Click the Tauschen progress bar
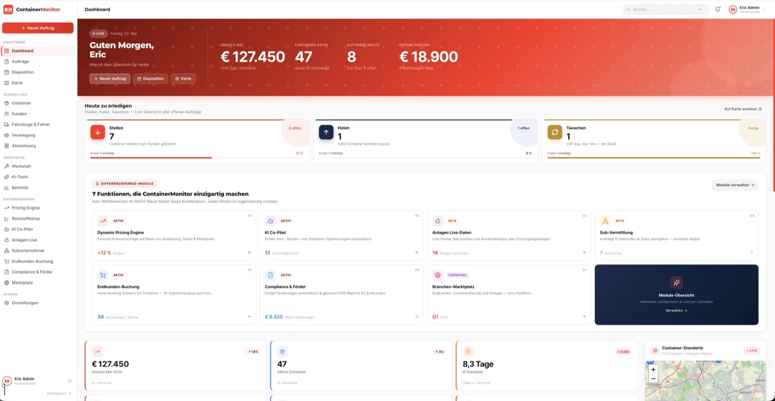The height and width of the screenshot is (401, 775). 654,158
